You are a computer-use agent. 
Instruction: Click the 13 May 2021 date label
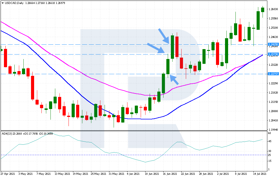pyautogui.click(x=62, y=174)
